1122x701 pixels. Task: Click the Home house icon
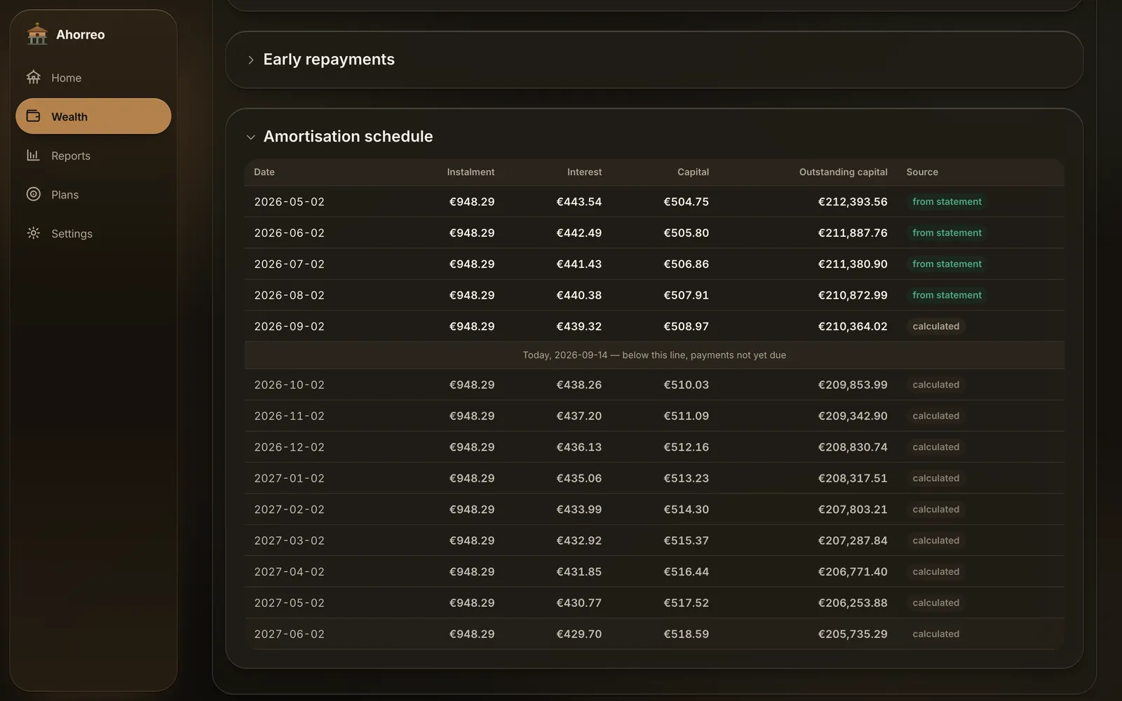click(34, 77)
